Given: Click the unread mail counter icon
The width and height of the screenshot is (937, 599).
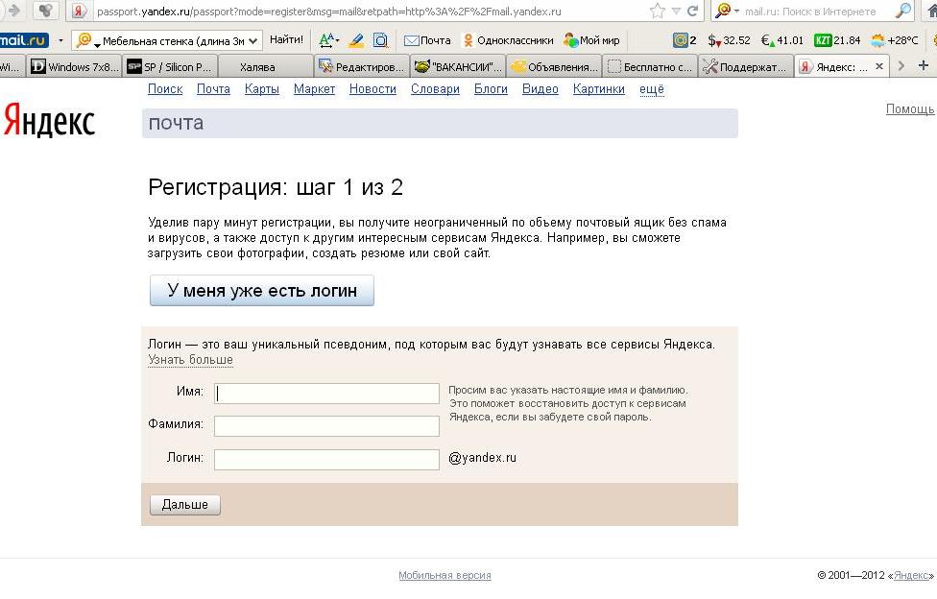Looking at the screenshot, I should point(685,40).
